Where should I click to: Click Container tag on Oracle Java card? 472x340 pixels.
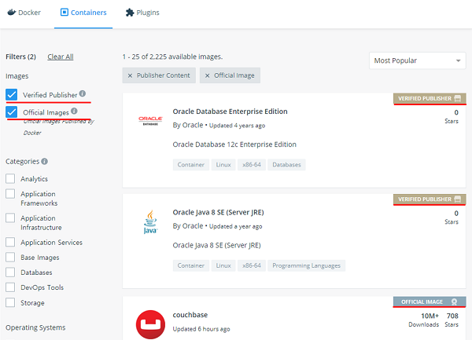tap(191, 265)
